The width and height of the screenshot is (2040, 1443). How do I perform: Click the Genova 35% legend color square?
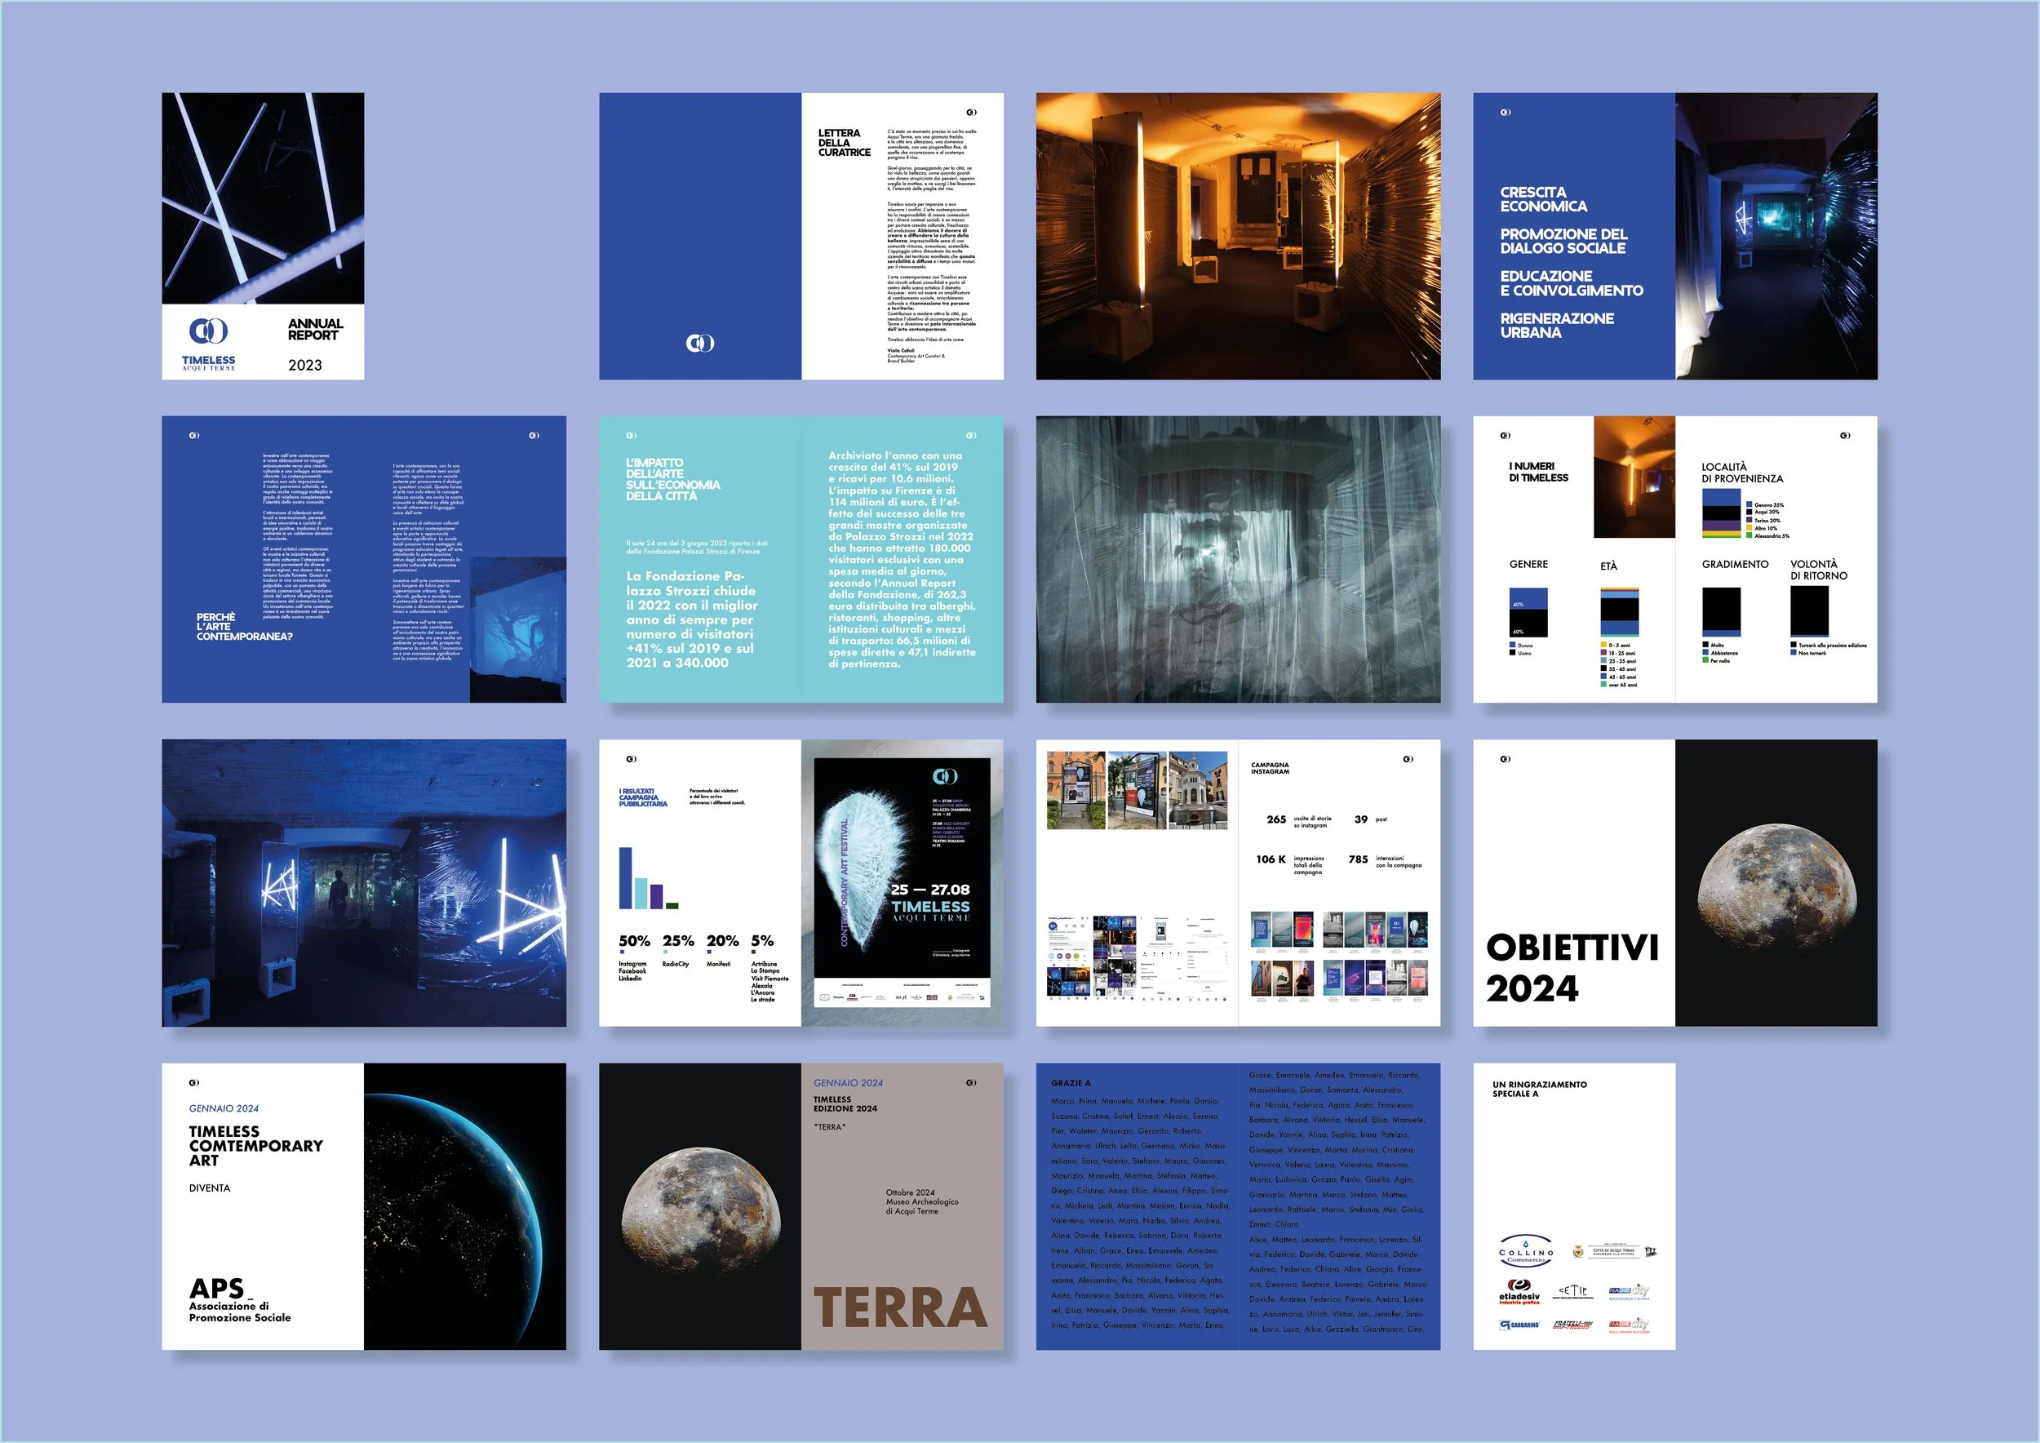point(1749,504)
